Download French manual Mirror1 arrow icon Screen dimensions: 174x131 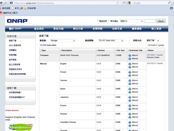coord(130,72)
